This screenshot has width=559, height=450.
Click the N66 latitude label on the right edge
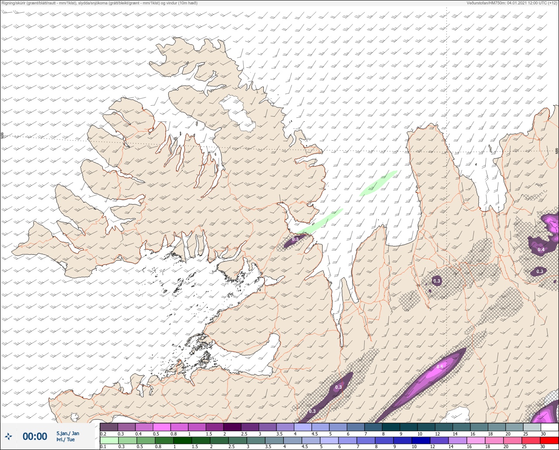pyautogui.click(x=557, y=151)
